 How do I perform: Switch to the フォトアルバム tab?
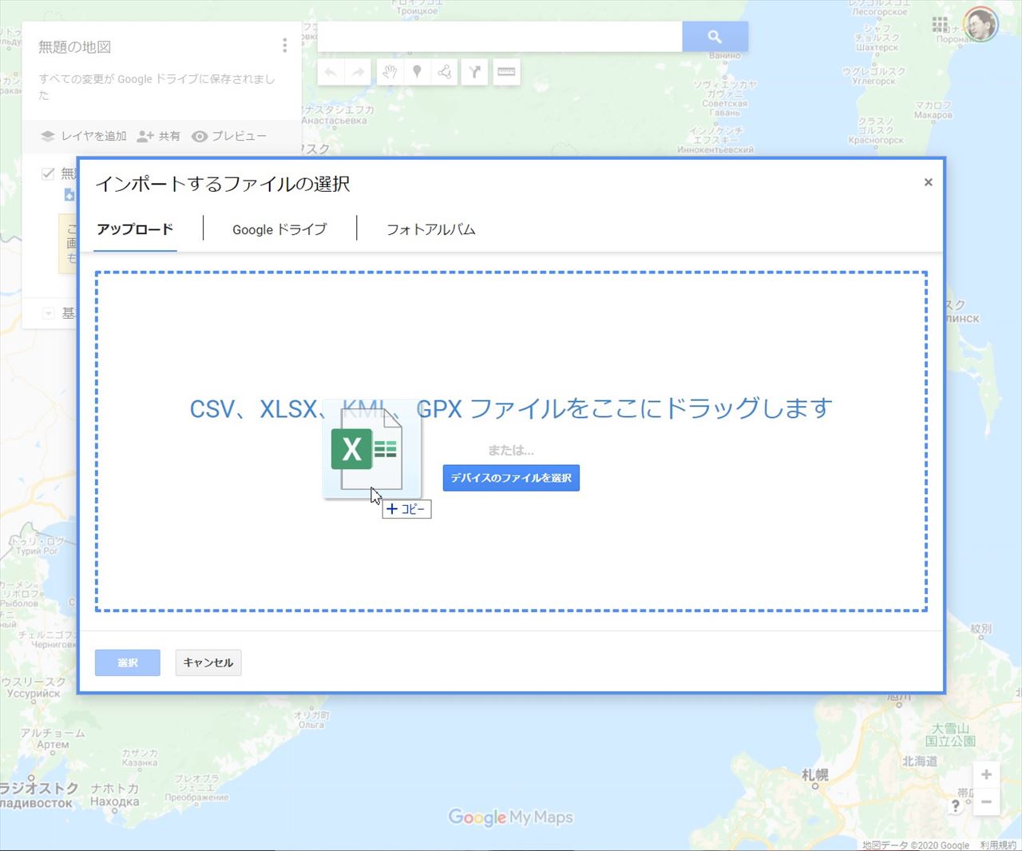click(431, 229)
